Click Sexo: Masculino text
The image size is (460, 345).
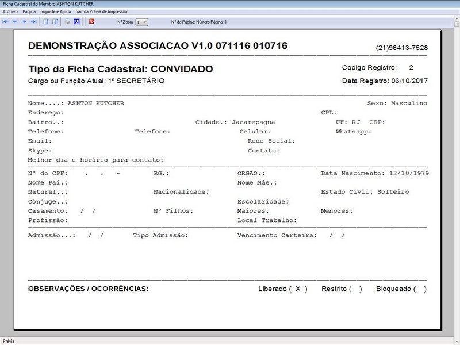click(397, 103)
